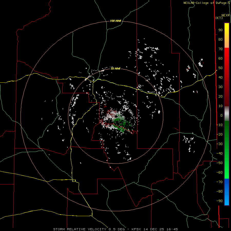This screenshot has height=231, width=231.
Task: Select the -40 value on velocity scale
Action: click(219, 153)
